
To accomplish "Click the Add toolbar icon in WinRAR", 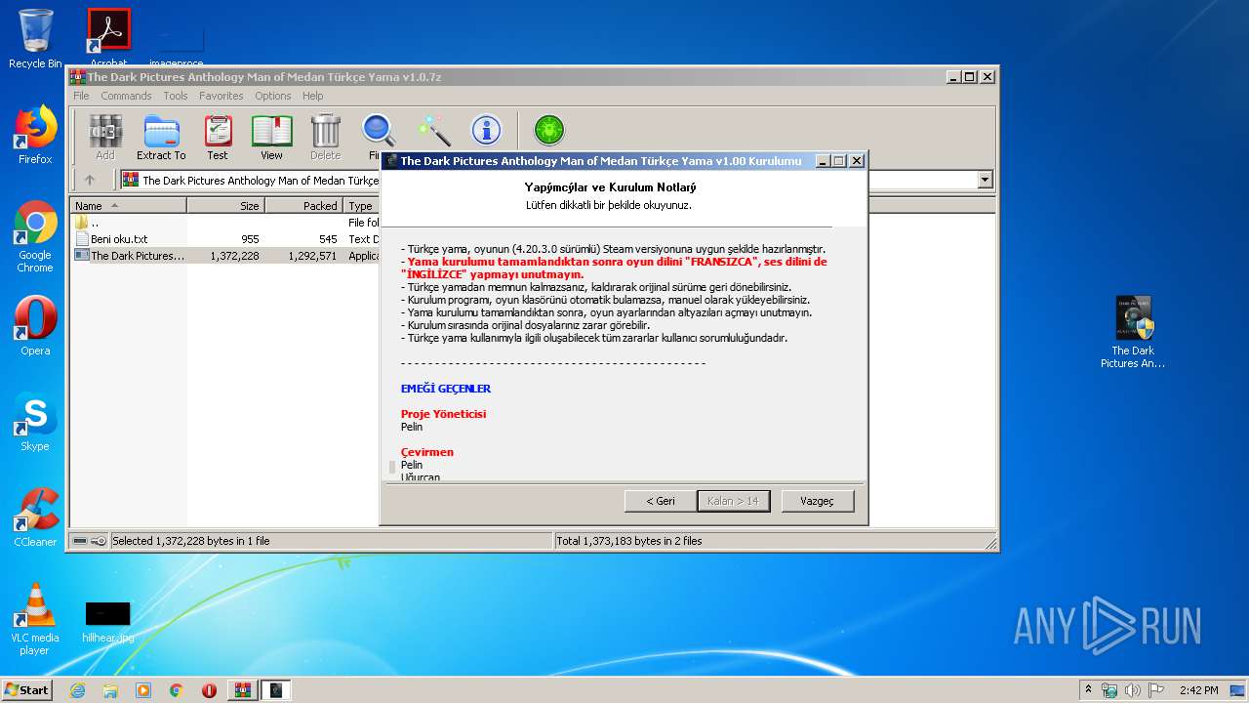I will (x=105, y=137).
